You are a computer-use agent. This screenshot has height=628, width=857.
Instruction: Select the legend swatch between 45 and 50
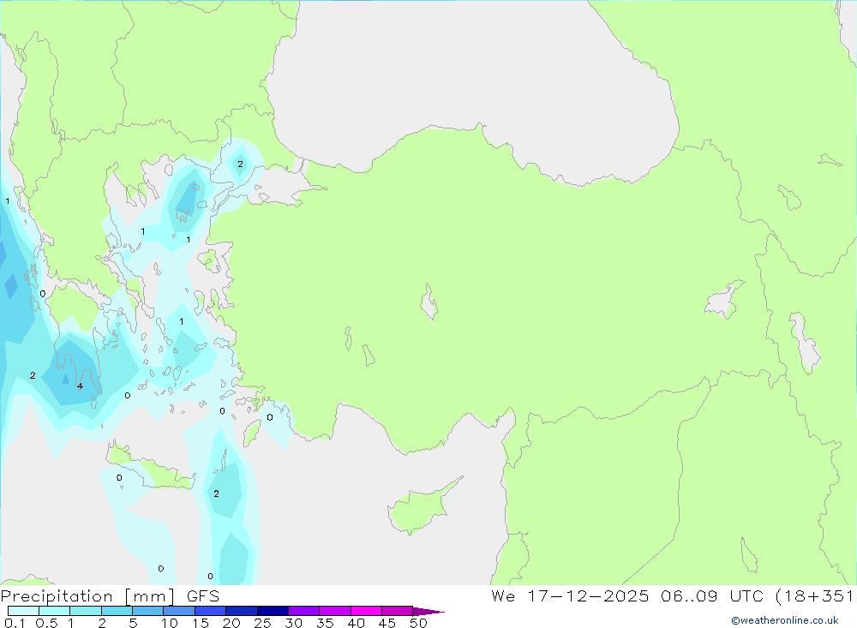[398, 611]
